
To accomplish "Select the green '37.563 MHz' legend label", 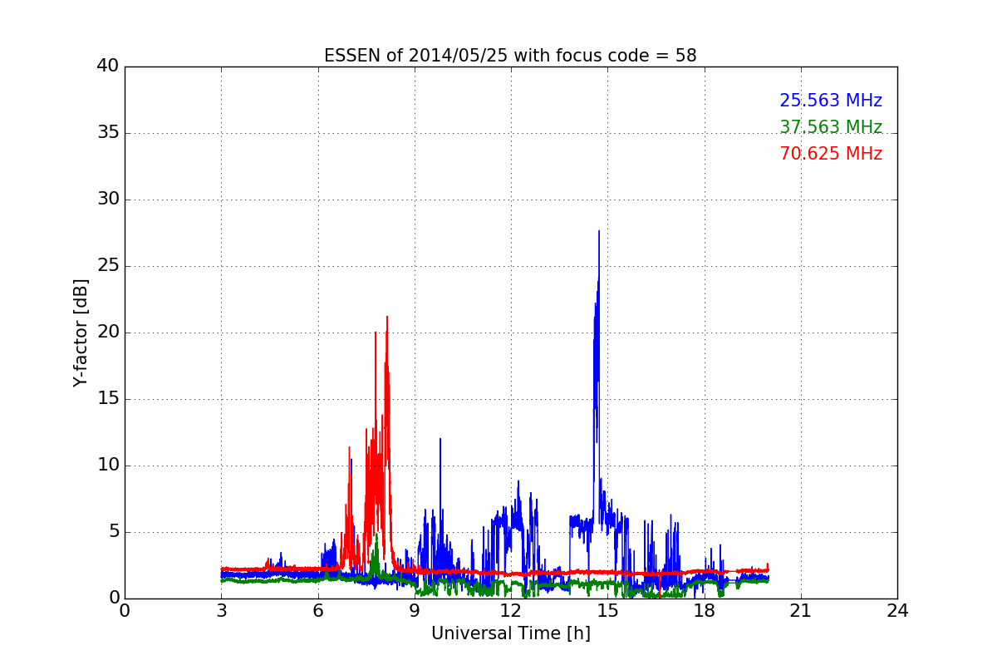I will pyautogui.click(x=831, y=127).
